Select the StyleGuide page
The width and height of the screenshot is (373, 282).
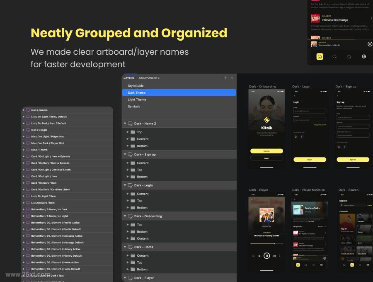[179, 86]
